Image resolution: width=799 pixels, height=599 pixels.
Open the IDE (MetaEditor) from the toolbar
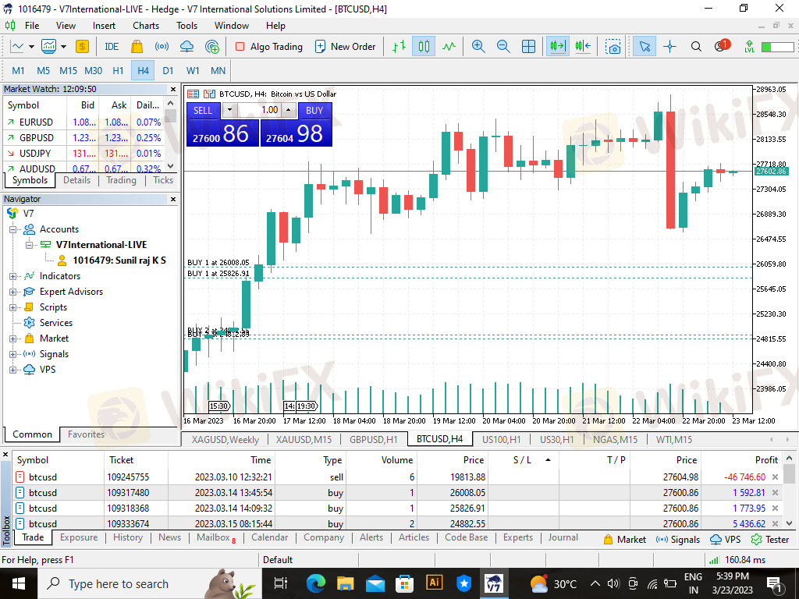112,47
